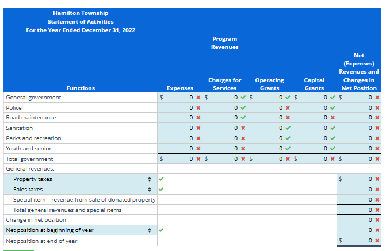Click Road maintenance Expenses input field
The image size is (386, 251).
click(x=179, y=118)
